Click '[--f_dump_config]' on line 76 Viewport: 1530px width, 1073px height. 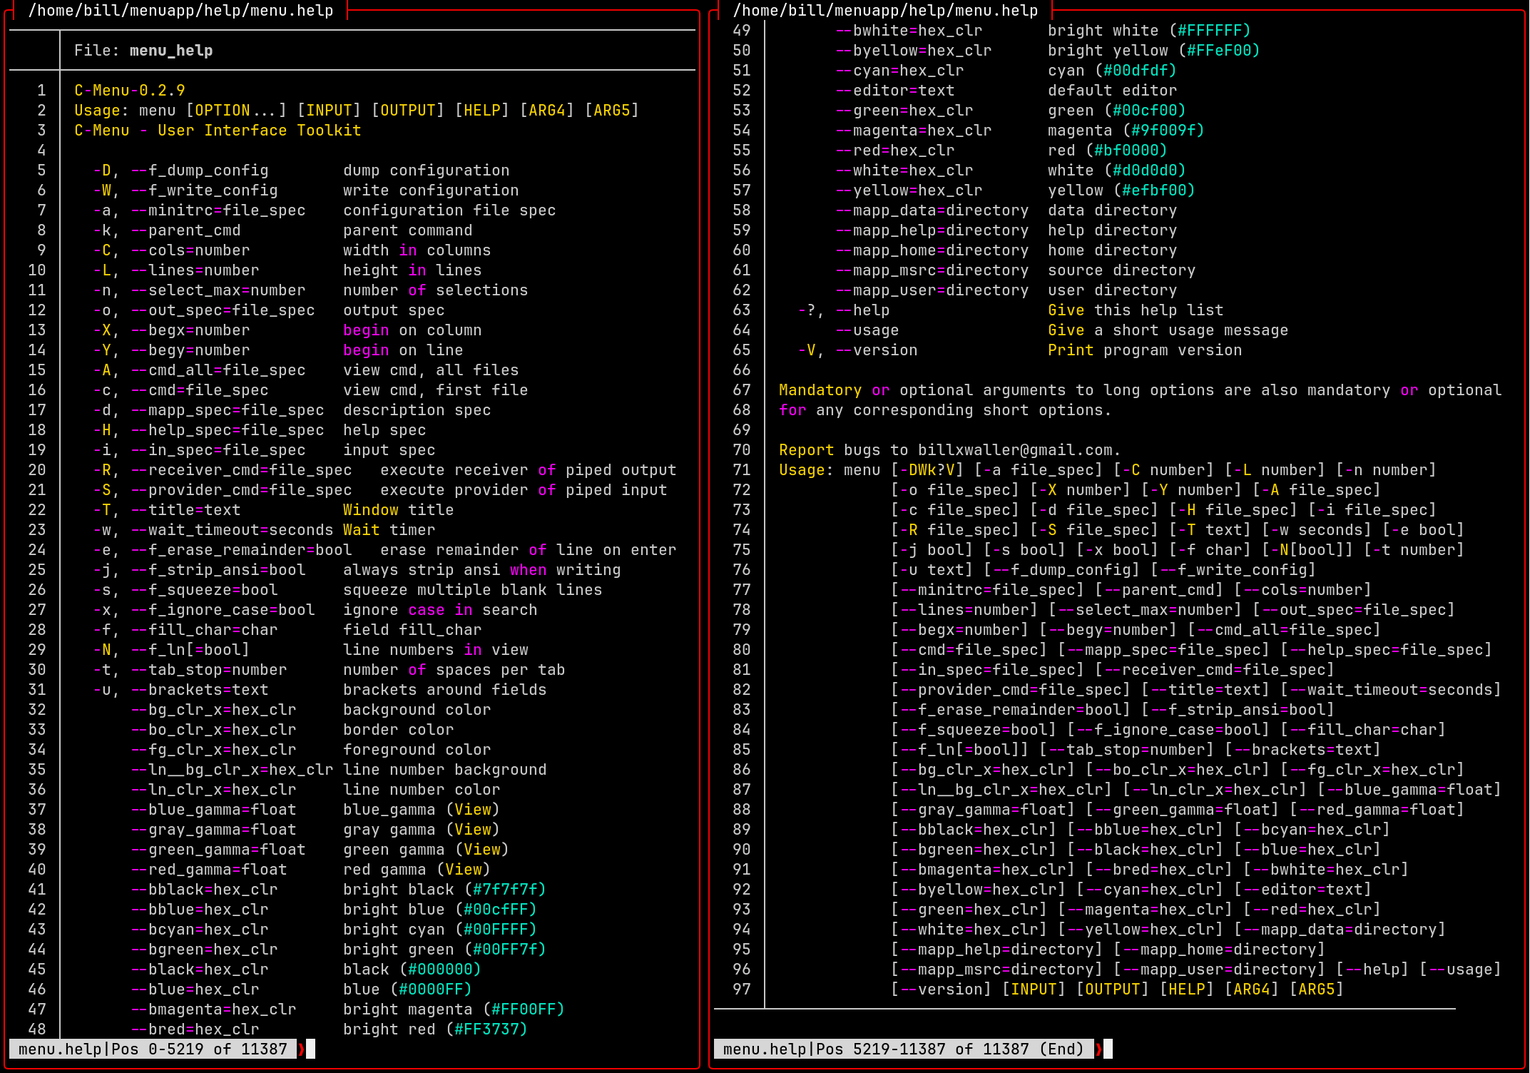(1061, 570)
